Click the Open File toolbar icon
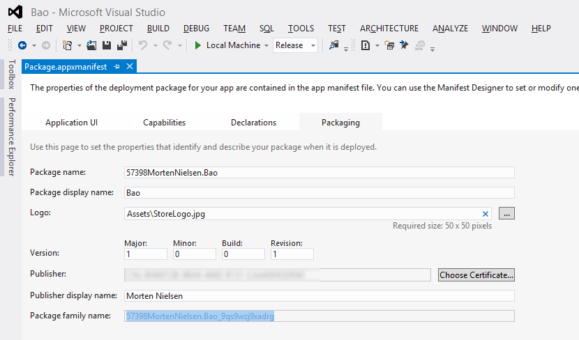579x340 pixels. 91,45
